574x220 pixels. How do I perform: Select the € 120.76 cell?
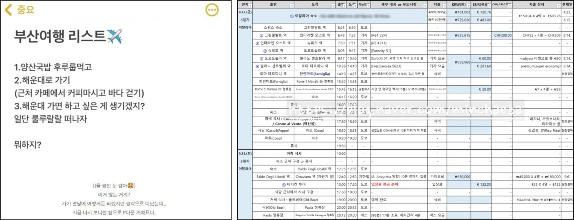(481, 12)
